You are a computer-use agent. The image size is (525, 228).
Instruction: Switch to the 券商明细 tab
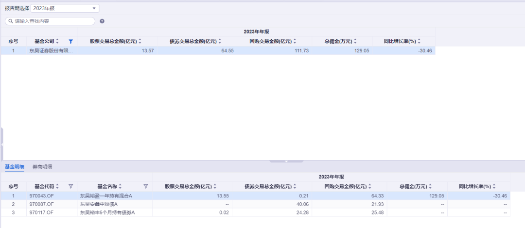tap(42, 166)
